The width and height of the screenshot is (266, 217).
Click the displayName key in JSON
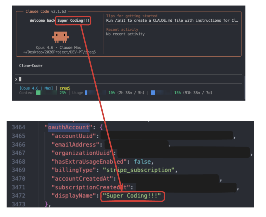pyautogui.click(x=74, y=196)
